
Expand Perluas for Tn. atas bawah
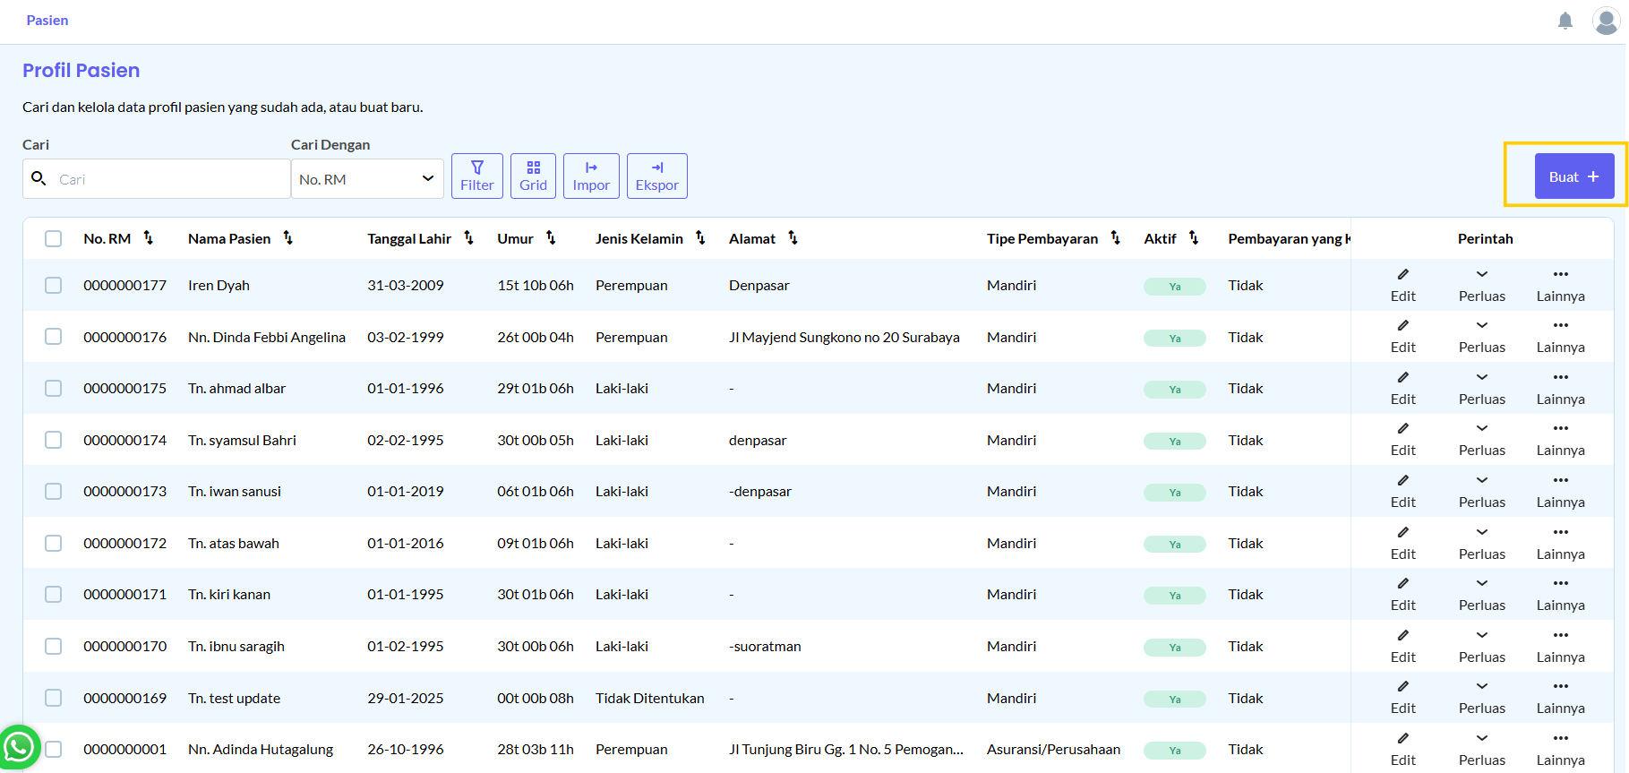(1482, 544)
